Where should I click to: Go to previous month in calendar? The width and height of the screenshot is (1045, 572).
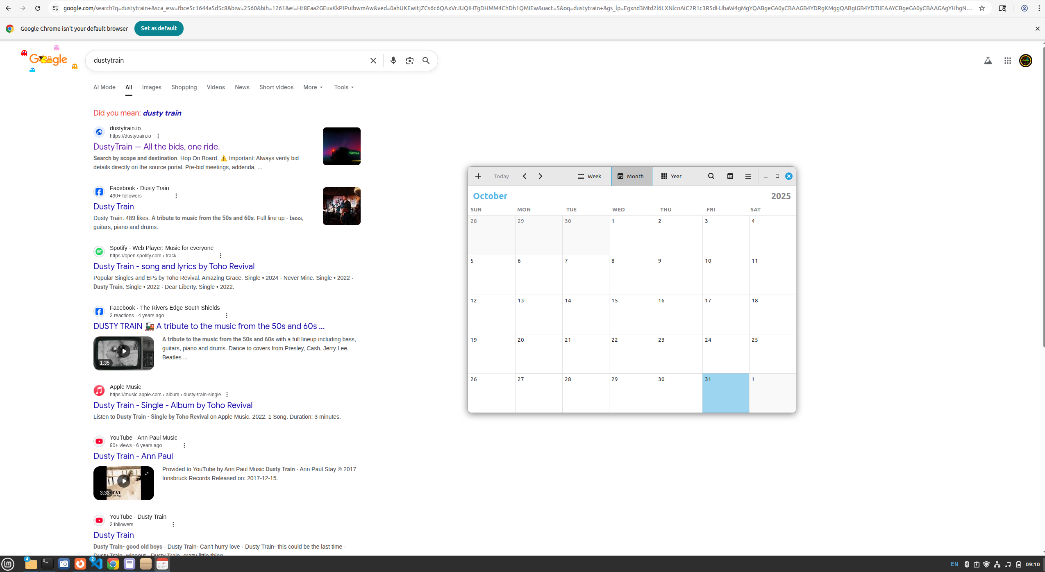coord(525,176)
